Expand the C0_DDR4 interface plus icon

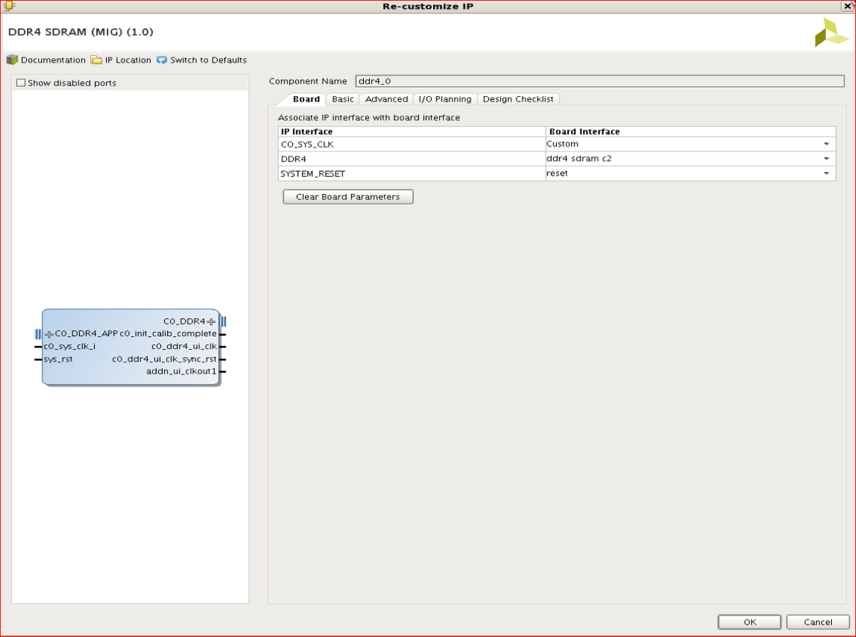(211, 322)
